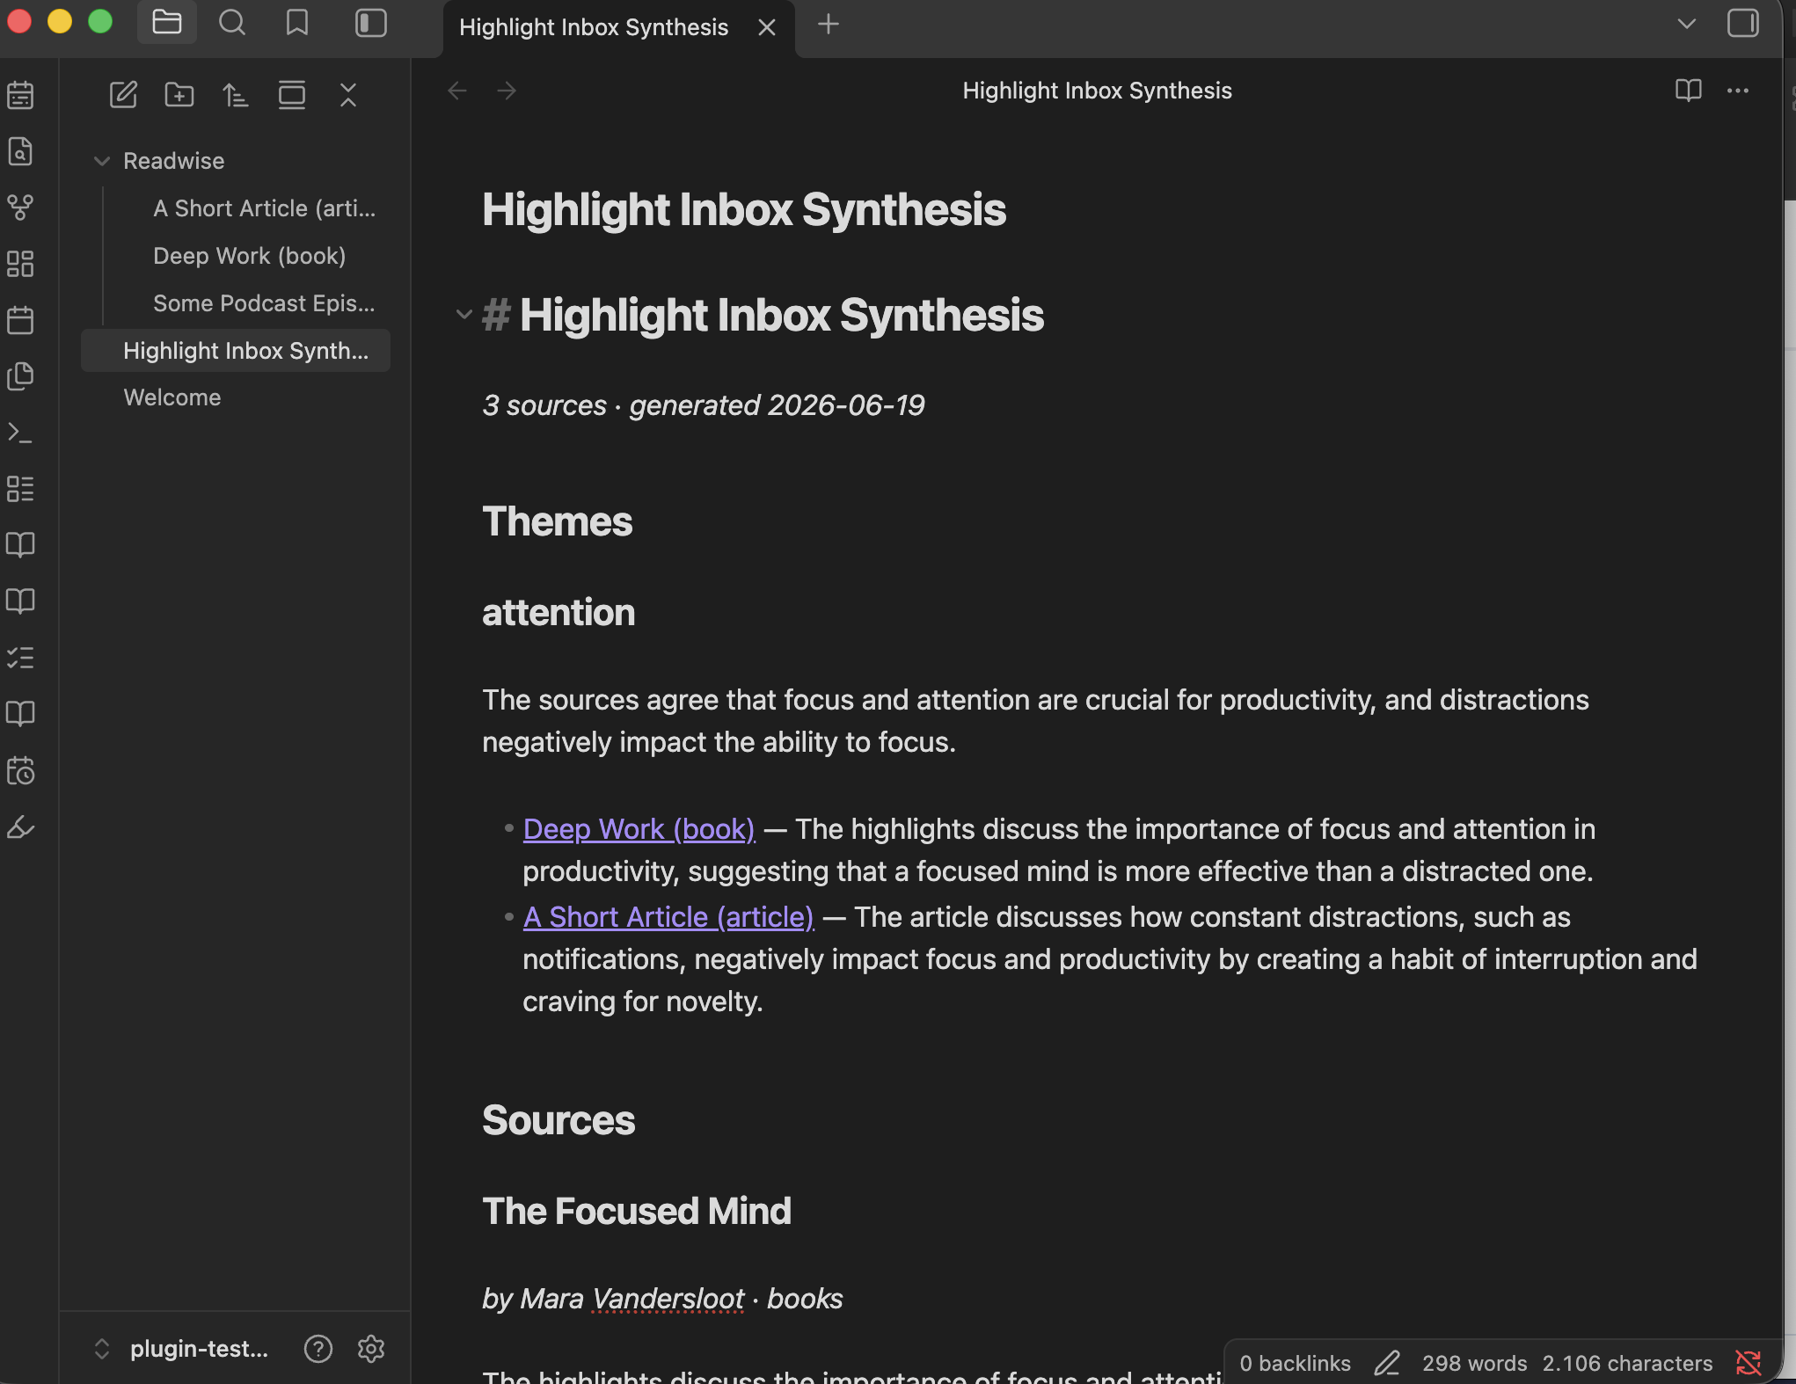
Task: Open the Some Podcast Episode note
Action: [264, 303]
